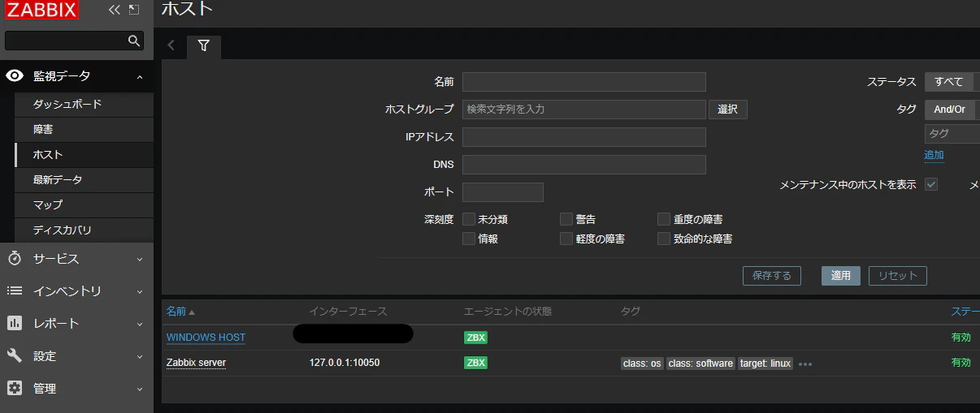Click the 選択 host group button
Image resolution: width=980 pixels, height=413 pixels.
728,110
